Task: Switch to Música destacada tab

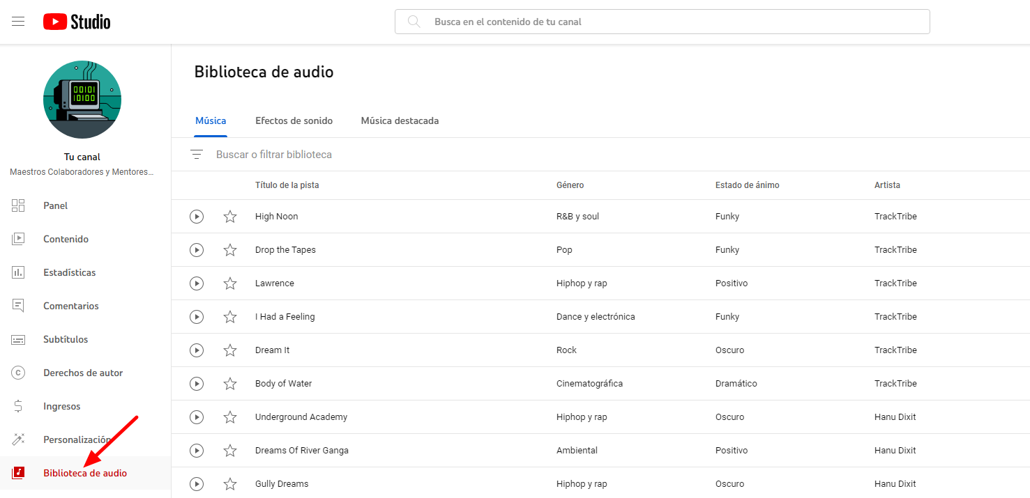Action: pyautogui.click(x=400, y=120)
